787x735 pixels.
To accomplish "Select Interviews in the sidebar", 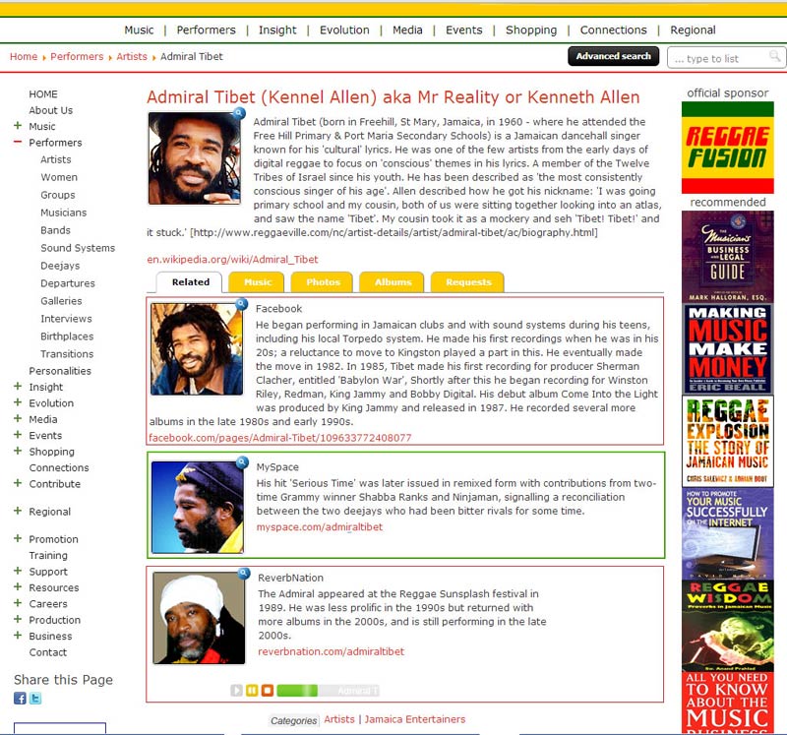I will [66, 319].
